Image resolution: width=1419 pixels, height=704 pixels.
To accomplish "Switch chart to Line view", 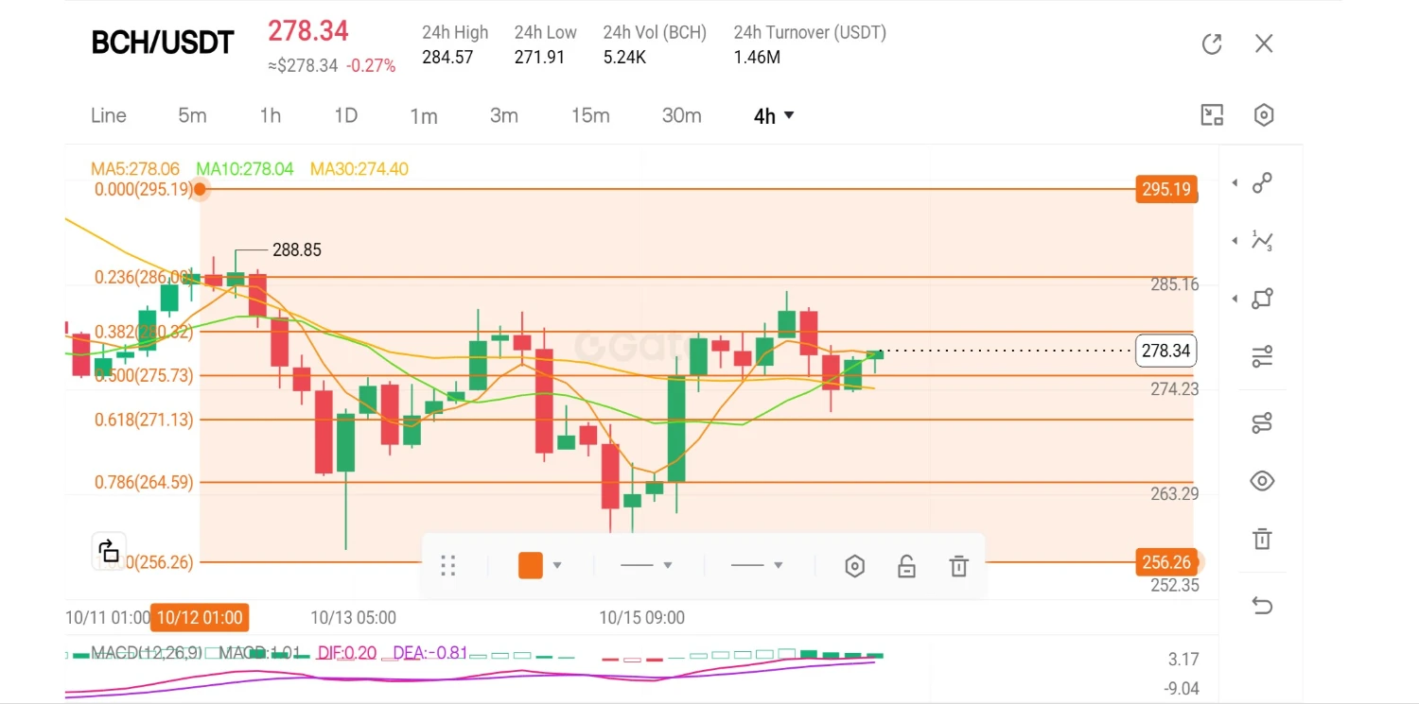I will (x=109, y=115).
